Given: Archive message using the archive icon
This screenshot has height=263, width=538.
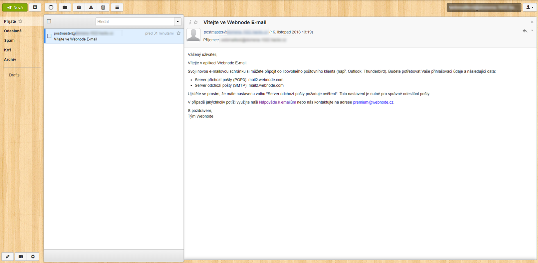Looking at the screenshot, I should [x=79, y=7].
